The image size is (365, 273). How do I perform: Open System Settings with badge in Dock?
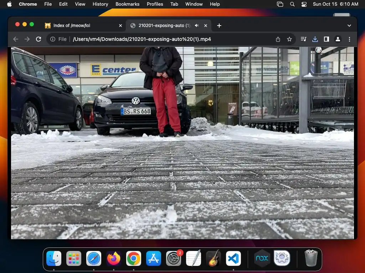[174, 258]
